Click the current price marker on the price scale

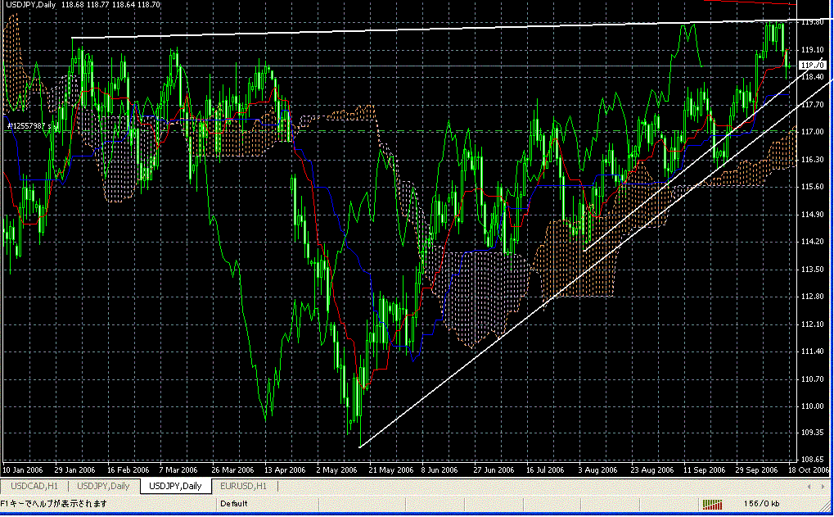coord(813,65)
